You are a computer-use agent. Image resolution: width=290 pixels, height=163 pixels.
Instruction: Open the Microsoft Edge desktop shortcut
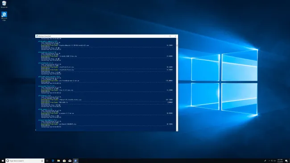point(4,16)
